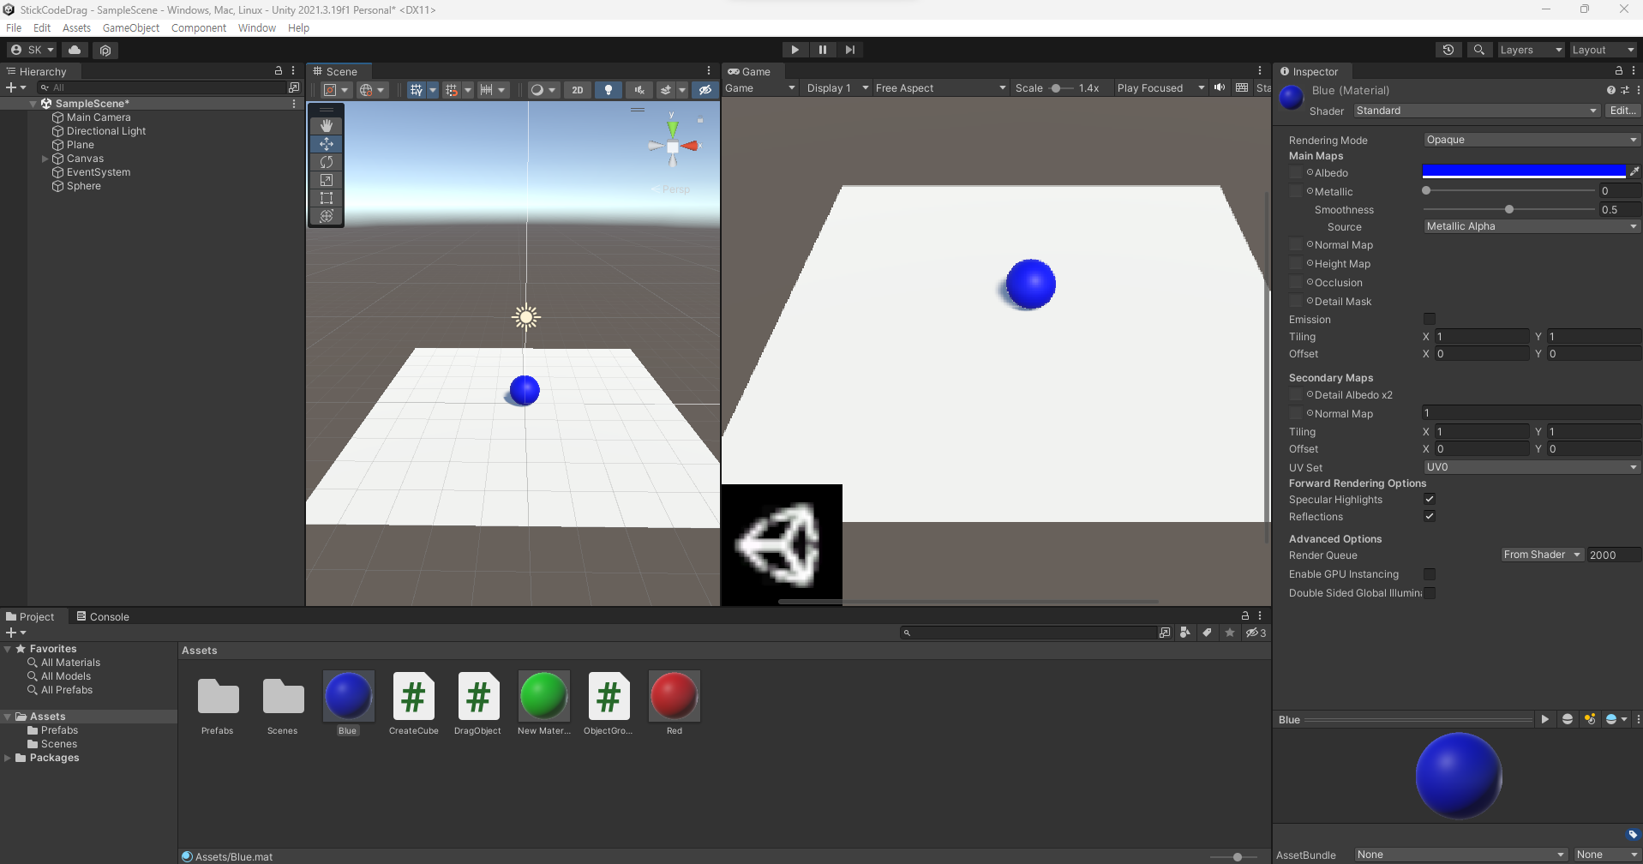Screen dimensions: 1643x864
Task: Select the Rotate tool in Scene toolbar
Action: point(327,162)
